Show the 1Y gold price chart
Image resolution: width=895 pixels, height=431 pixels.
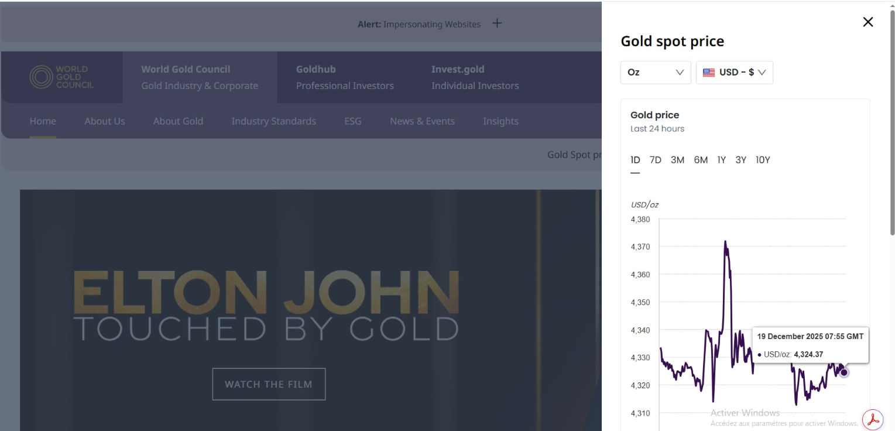point(721,160)
